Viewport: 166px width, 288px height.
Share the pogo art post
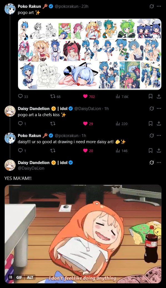coord(159,96)
